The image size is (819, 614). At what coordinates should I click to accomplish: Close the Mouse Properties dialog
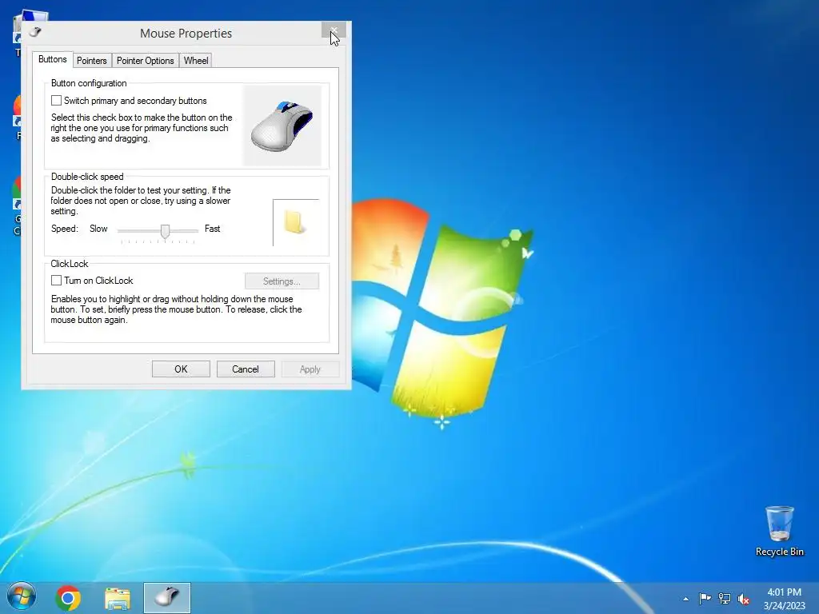point(334,30)
